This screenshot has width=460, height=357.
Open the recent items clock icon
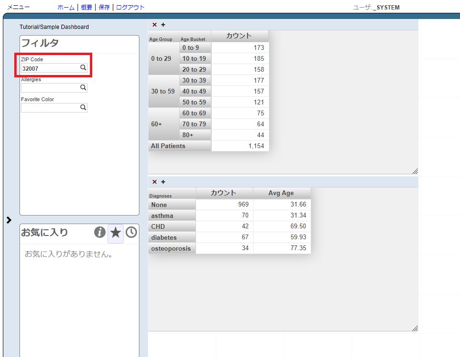point(131,232)
